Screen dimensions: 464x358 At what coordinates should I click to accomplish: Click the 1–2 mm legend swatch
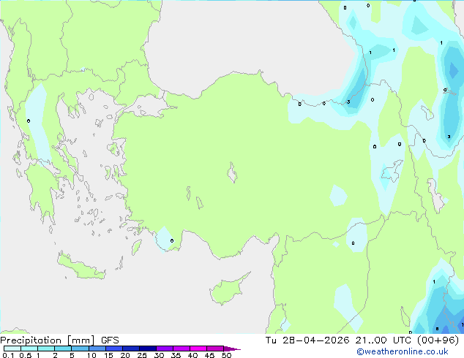click(x=46, y=349)
